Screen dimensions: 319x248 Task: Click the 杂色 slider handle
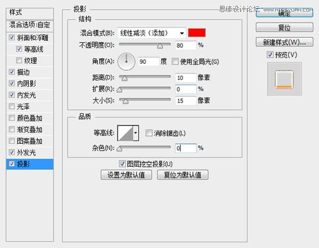(x=119, y=149)
